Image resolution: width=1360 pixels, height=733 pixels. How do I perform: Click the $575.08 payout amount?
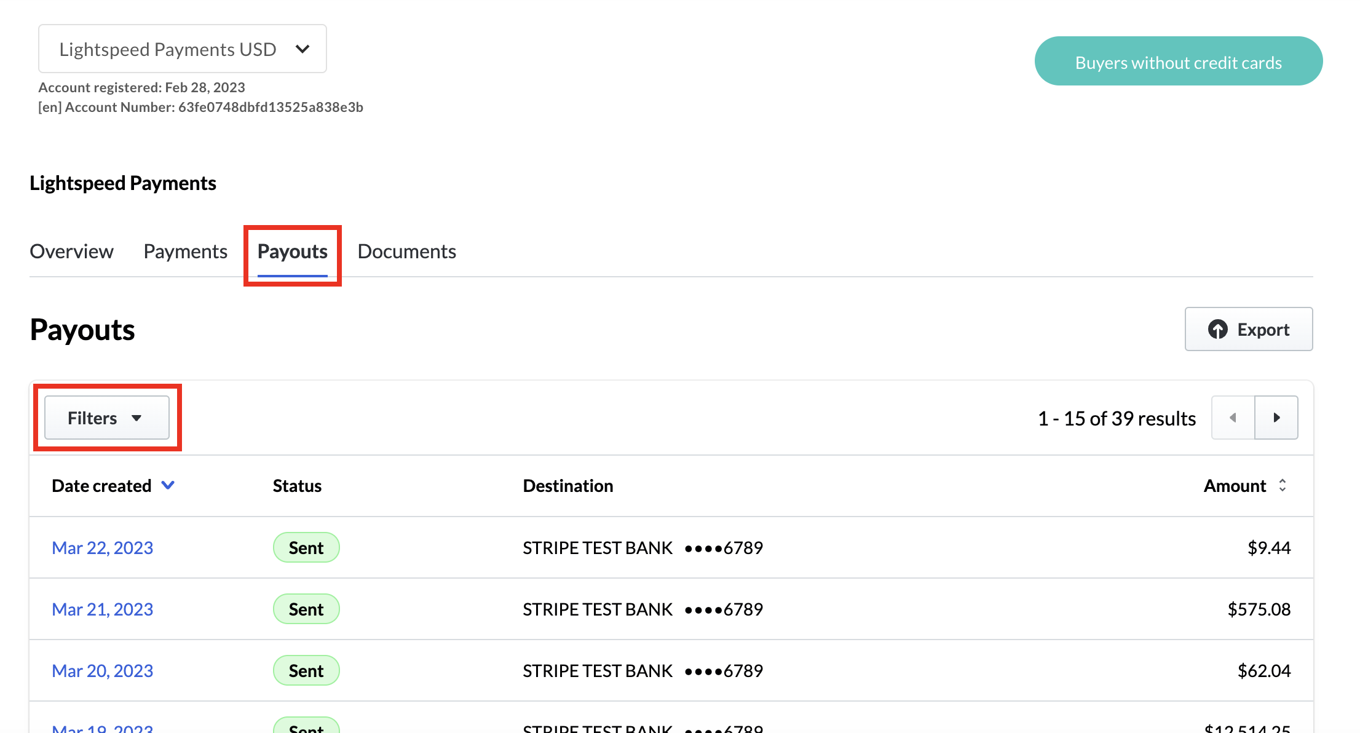tap(1259, 609)
